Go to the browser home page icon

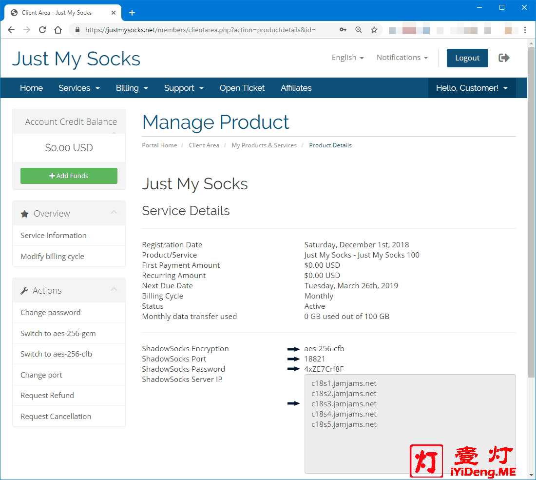pos(58,30)
